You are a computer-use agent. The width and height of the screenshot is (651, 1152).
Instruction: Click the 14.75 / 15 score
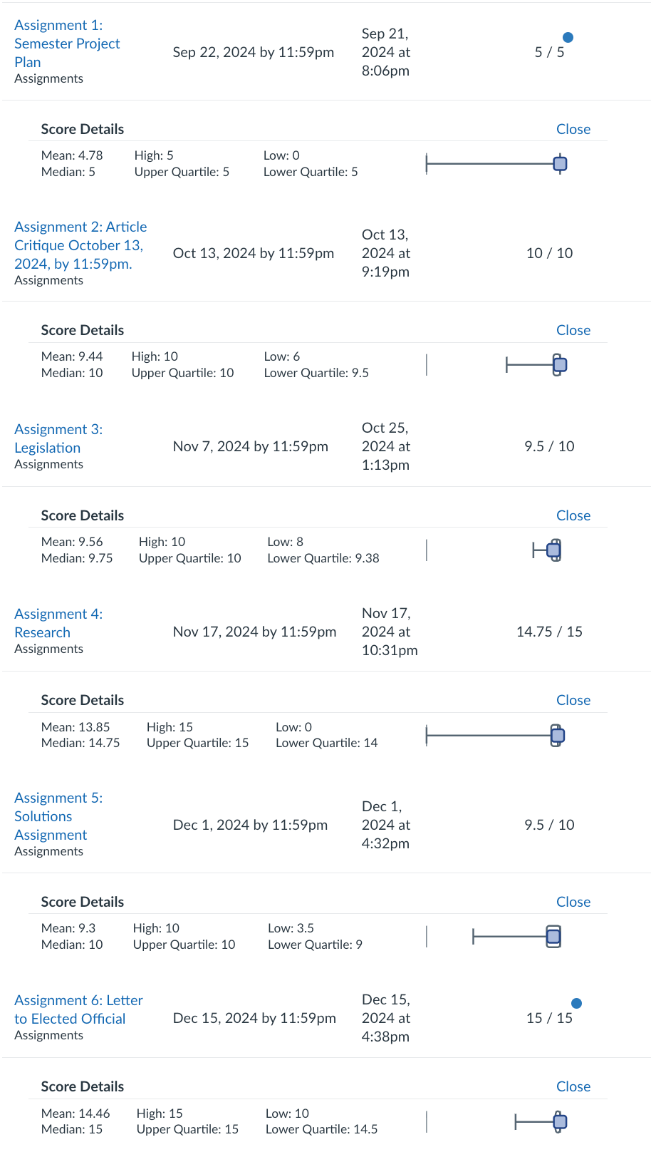pyautogui.click(x=549, y=632)
